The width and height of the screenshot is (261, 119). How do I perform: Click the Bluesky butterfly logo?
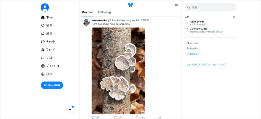click(130, 5)
